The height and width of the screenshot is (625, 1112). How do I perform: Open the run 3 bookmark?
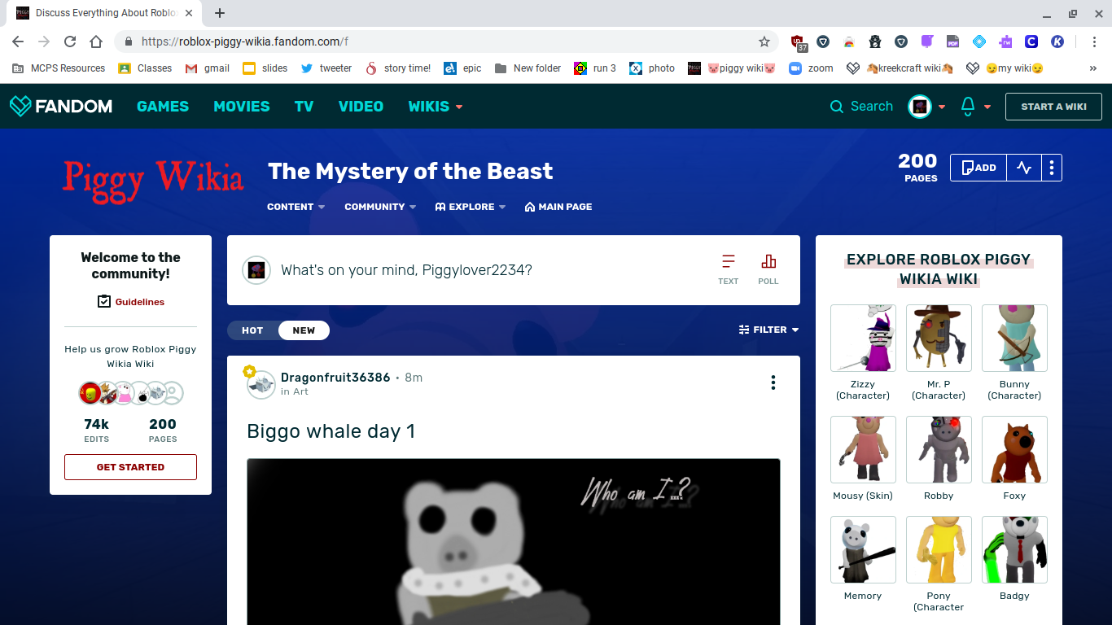pyautogui.click(x=595, y=68)
